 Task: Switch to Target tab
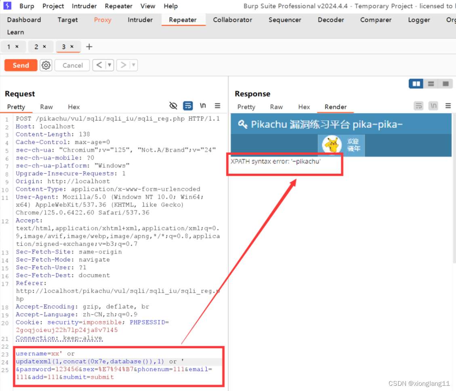(x=67, y=20)
